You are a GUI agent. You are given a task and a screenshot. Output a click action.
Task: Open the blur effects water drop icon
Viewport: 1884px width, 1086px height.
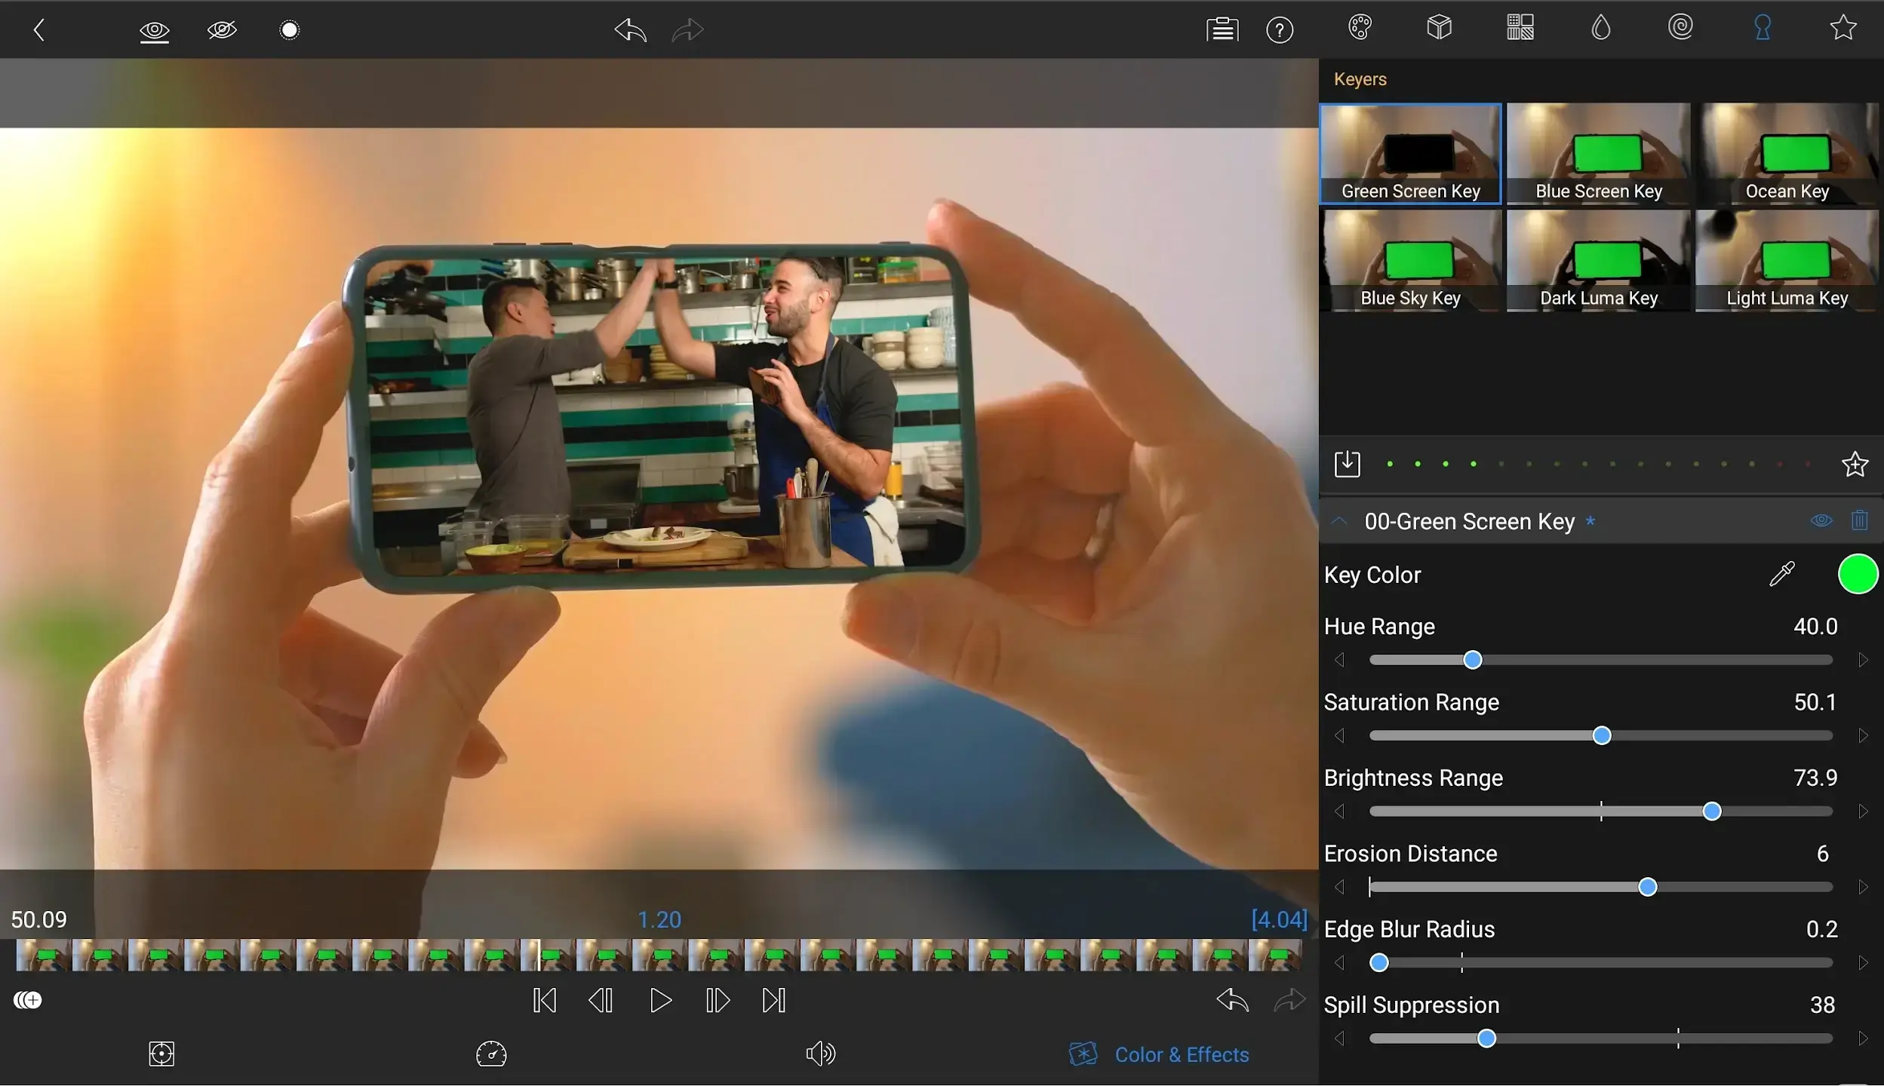coord(1601,28)
